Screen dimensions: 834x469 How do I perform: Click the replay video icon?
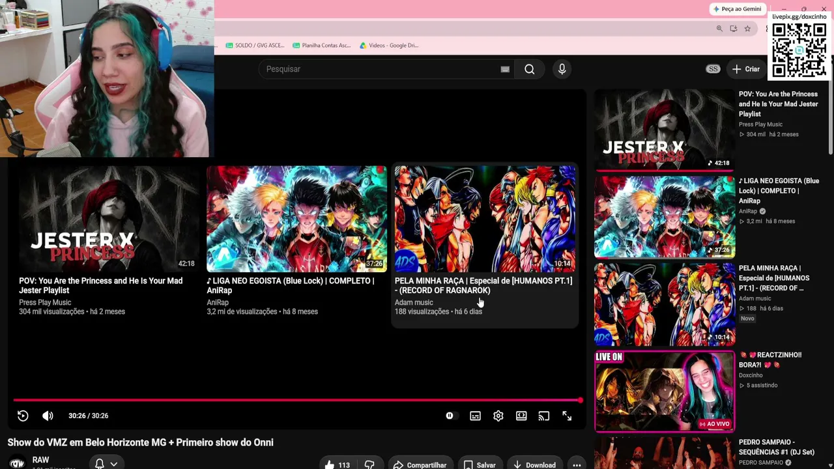(23, 416)
